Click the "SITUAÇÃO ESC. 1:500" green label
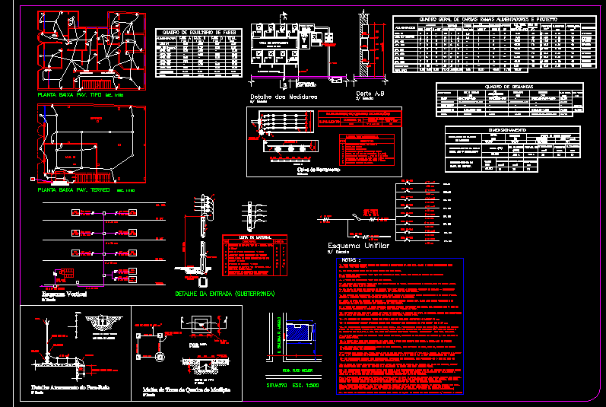 pos(293,386)
